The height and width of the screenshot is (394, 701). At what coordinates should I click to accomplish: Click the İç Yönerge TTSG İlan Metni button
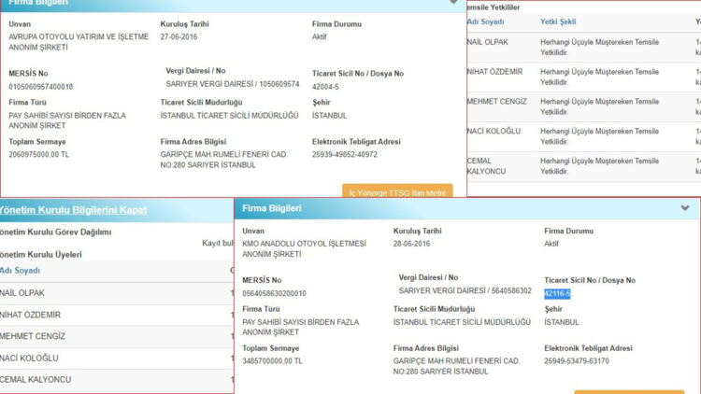pos(397,190)
